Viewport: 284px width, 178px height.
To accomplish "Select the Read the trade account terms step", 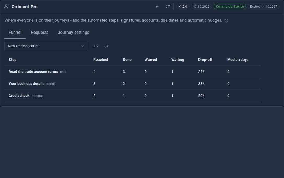I will coord(33,72).
